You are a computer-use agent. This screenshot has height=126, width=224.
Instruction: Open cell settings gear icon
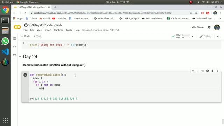(x=208, y=71)
